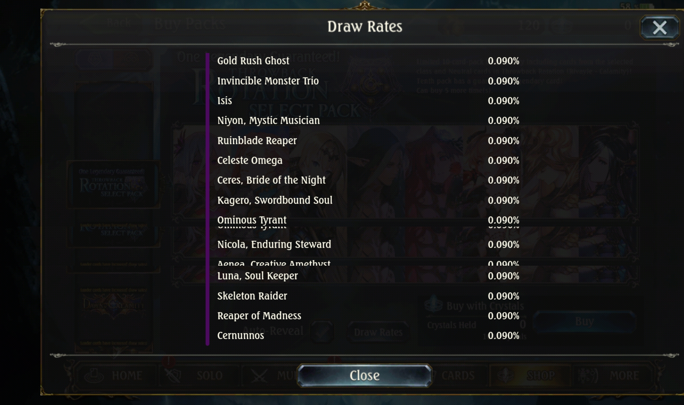Viewport: 684px width, 405px height.
Task: Select Kagero, Swordbound Soul entry
Action: [x=368, y=200]
